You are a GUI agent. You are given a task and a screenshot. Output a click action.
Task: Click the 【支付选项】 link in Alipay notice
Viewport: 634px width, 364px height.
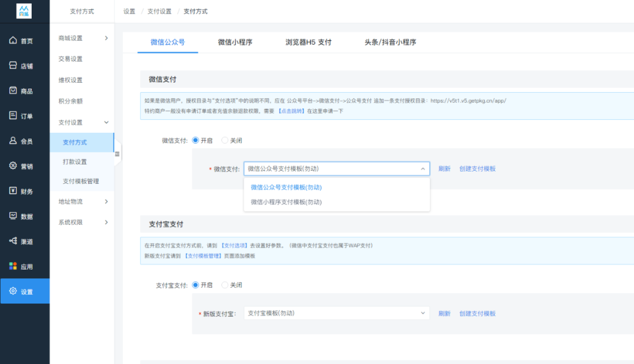coord(234,245)
